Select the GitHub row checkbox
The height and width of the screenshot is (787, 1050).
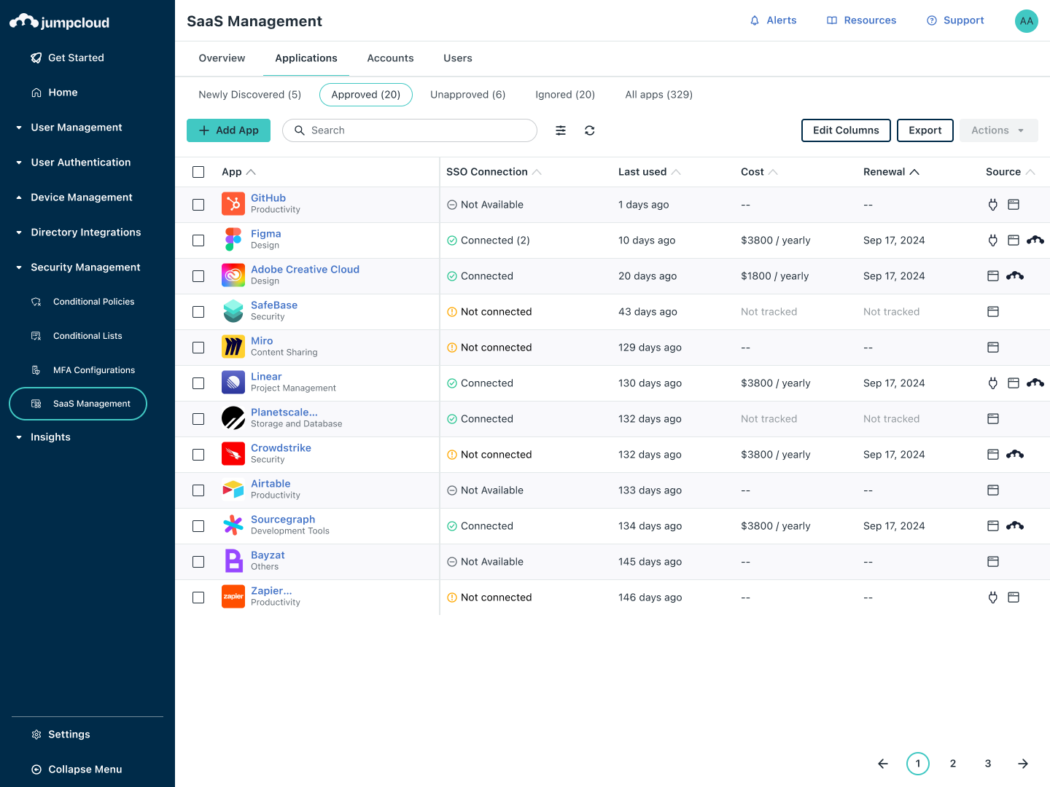198,205
